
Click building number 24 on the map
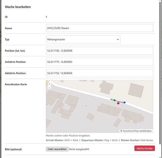pos(86,106)
